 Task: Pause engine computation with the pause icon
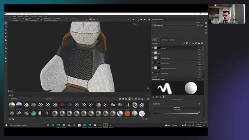(x=133, y=19)
